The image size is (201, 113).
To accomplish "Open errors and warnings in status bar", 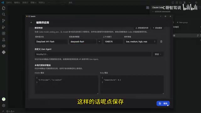I will (x=10, y=111).
